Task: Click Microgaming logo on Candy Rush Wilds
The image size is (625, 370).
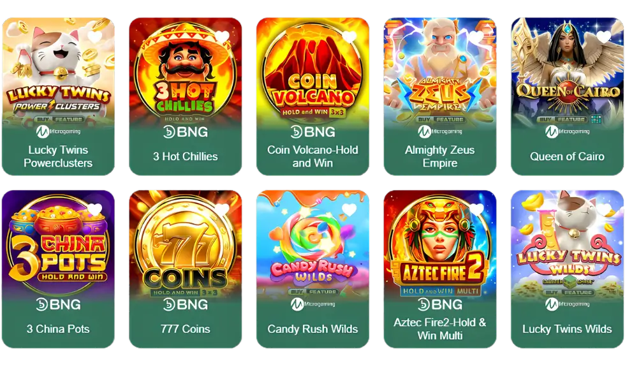Action: pyautogui.click(x=312, y=304)
